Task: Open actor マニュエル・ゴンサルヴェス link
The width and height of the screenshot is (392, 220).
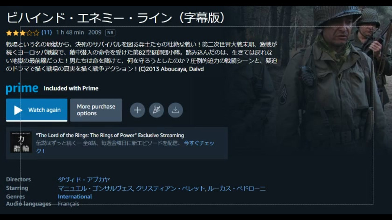Action: tap(96, 188)
